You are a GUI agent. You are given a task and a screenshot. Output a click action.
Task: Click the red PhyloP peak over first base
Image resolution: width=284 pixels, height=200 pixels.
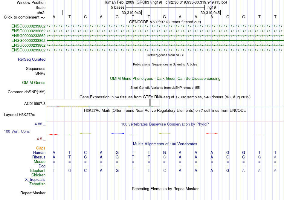click(54, 135)
